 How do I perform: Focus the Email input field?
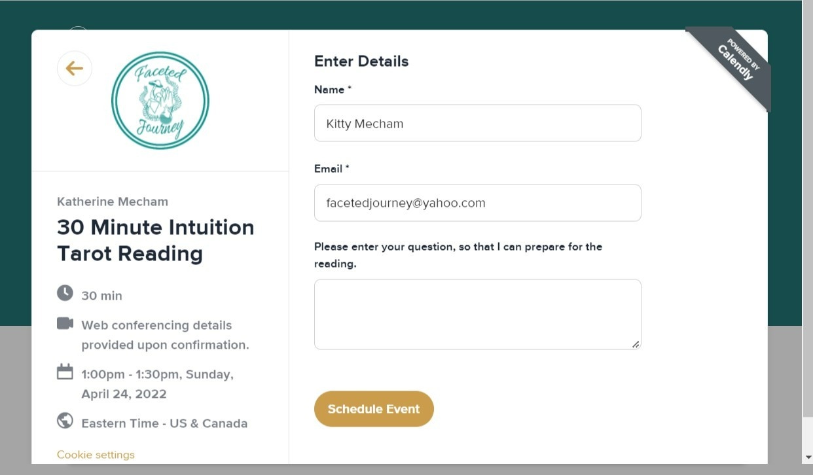click(477, 203)
